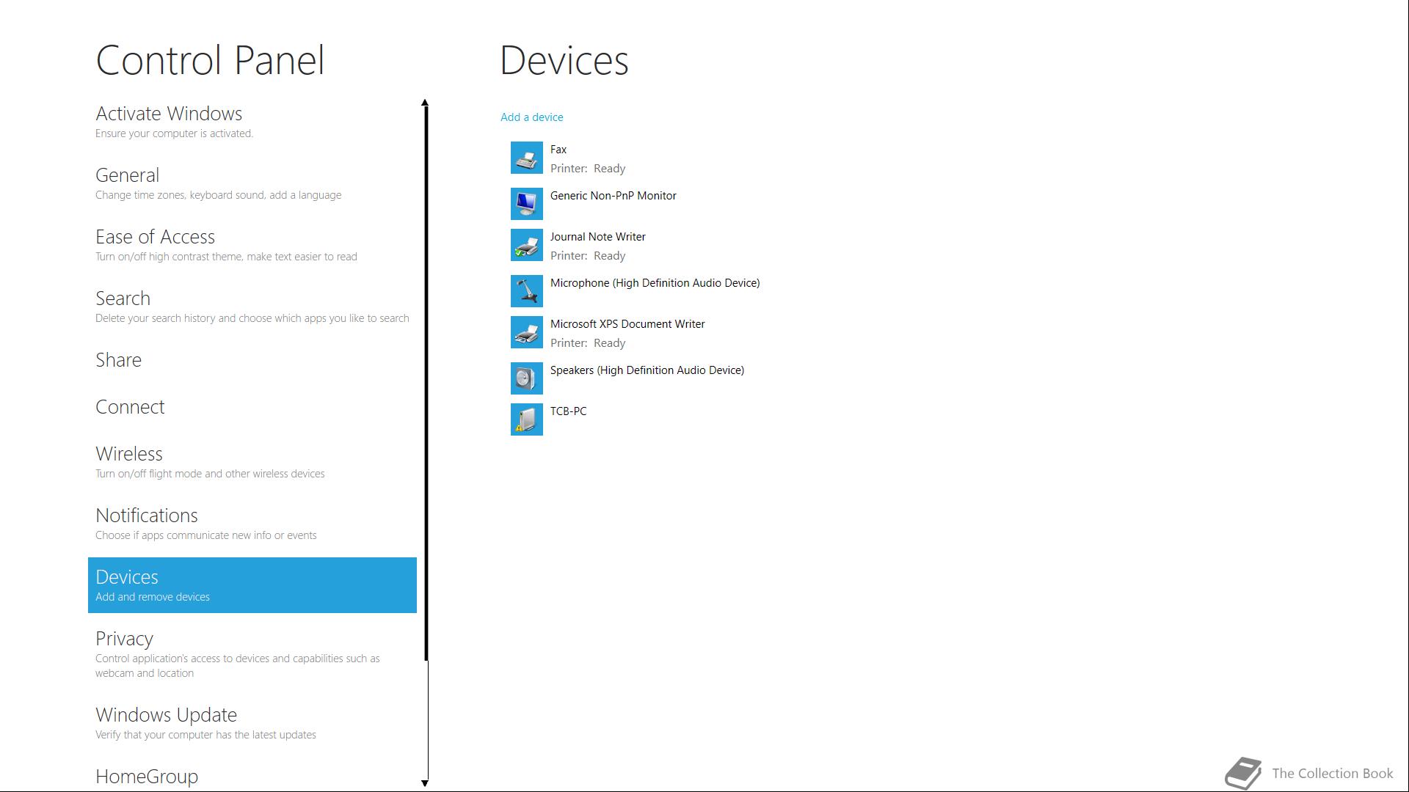
Task: Select the Fax device name
Action: coord(558,150)
